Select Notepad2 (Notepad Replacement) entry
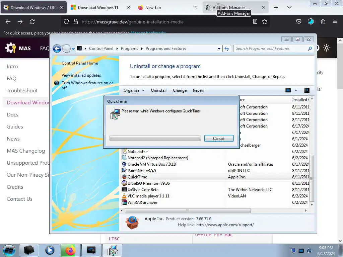This screenshot has height=257, width=343. point(158,158)
